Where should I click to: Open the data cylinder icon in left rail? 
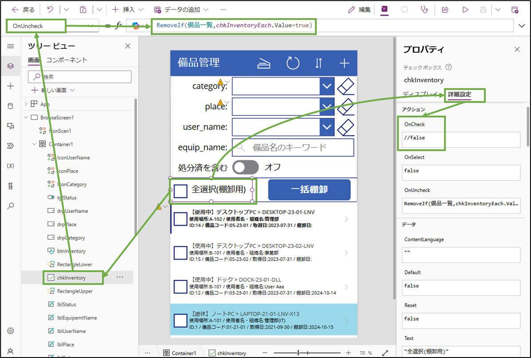click(x=11, y=106)
